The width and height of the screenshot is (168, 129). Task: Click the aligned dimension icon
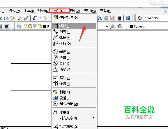[x=55, y=32]
